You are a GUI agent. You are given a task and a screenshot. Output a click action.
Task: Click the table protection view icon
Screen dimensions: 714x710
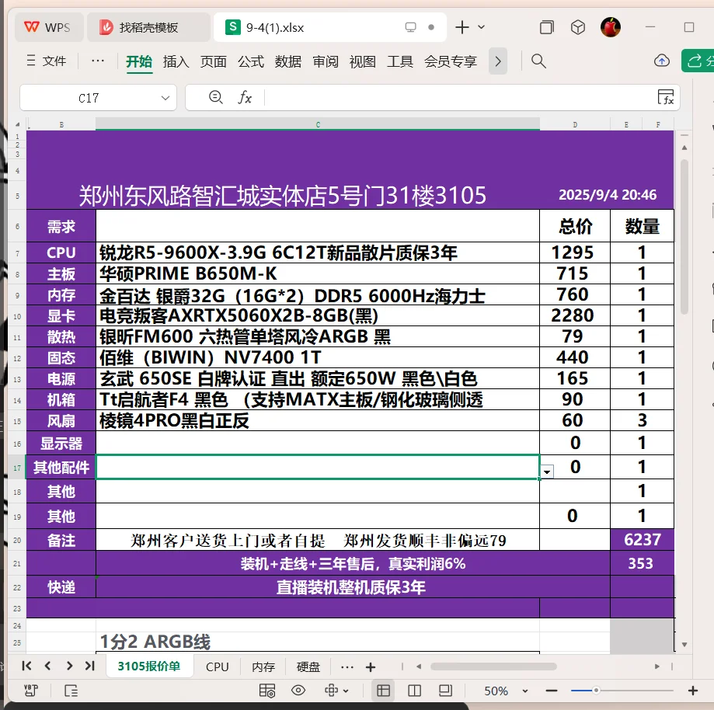click(266, 691)
